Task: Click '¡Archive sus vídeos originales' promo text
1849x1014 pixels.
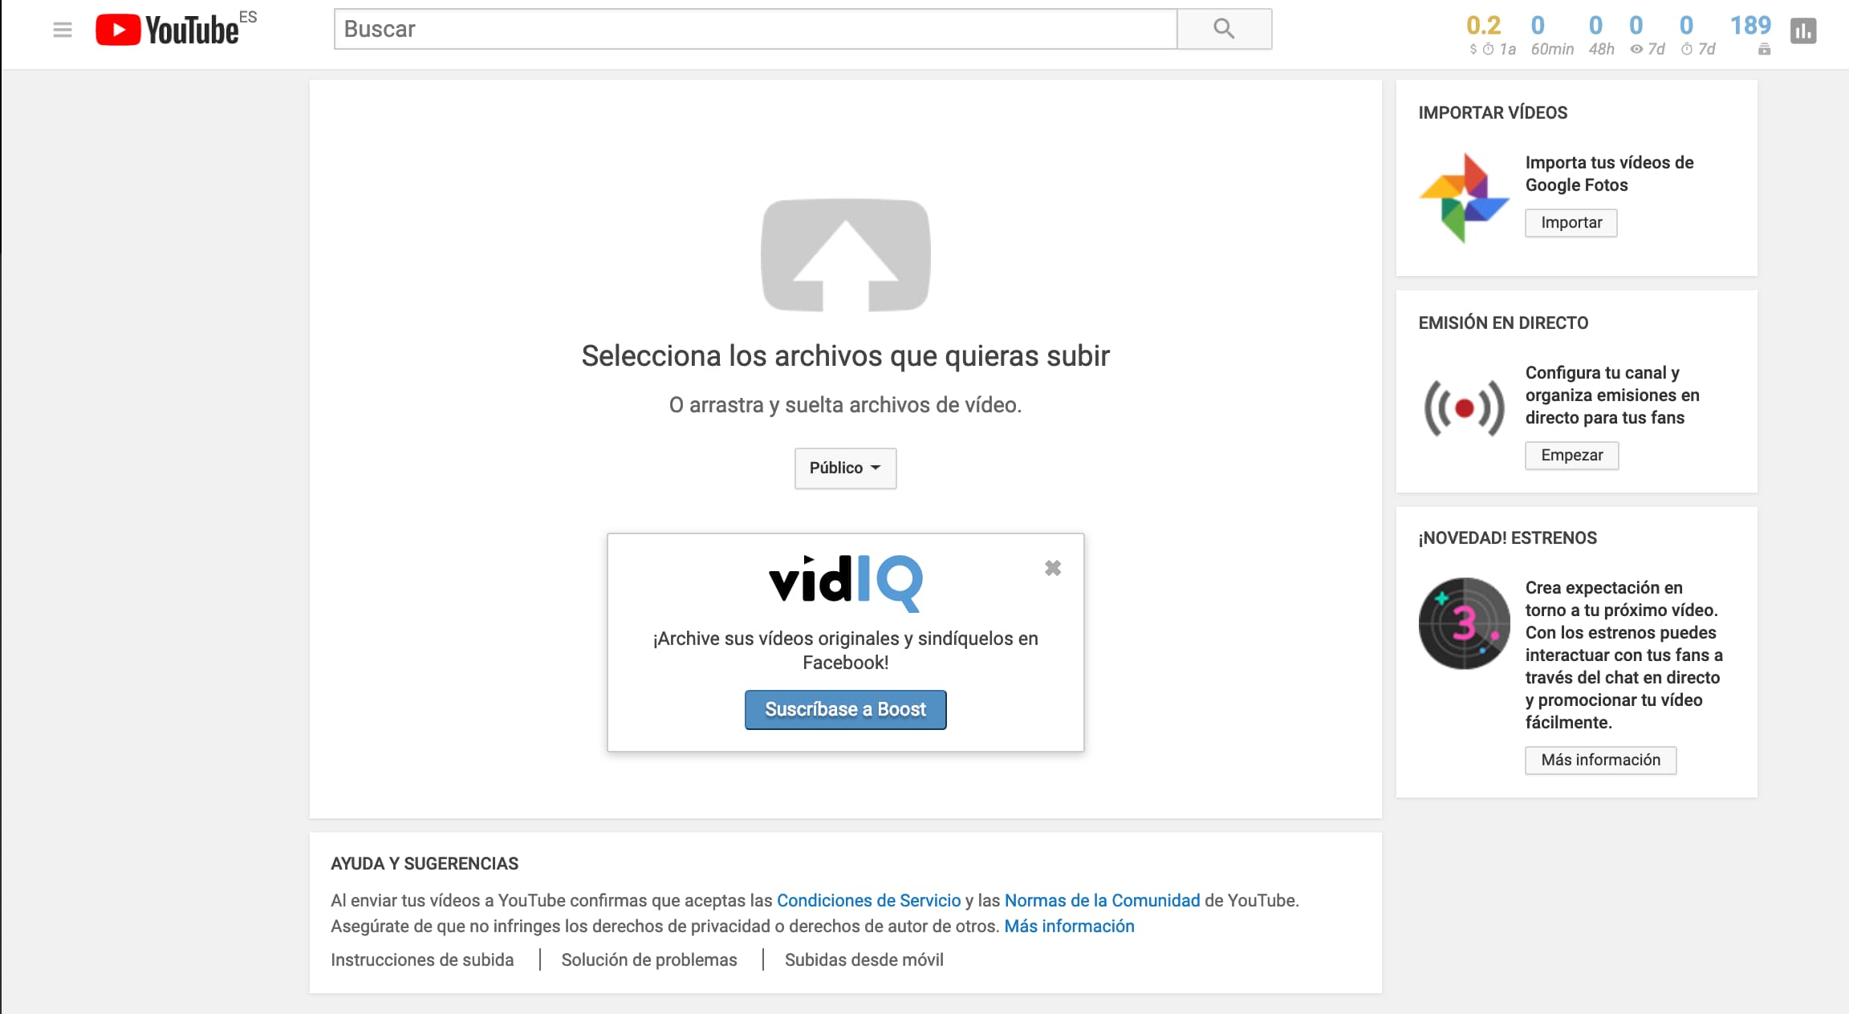Action: pyautogui.click(x=845, y=650)
